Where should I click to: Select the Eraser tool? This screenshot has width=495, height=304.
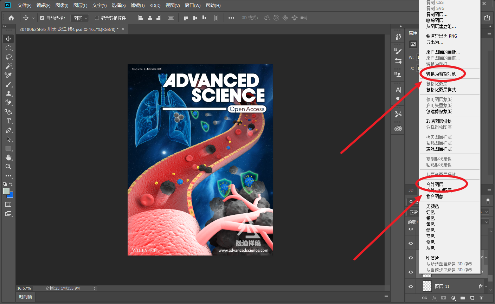(8, 103)
